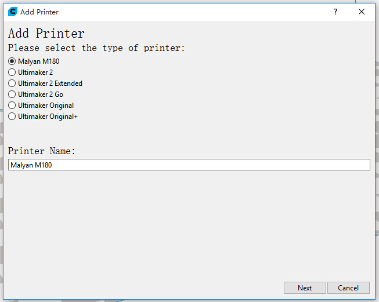Choose the Ultimaker 2 printer option
Screen dimensions: 379x302
coord(12,72)
